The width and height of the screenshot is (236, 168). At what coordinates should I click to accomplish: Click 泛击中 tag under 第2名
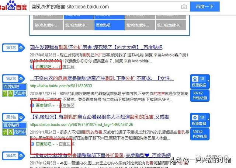click(x=20, y=93)
